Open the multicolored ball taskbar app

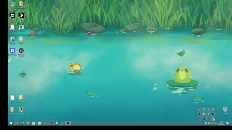coord(51,123)
